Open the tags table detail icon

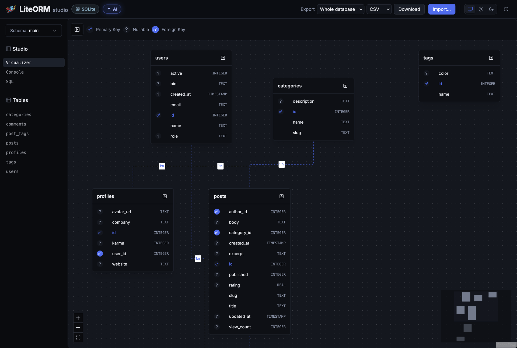coord(491,58)
